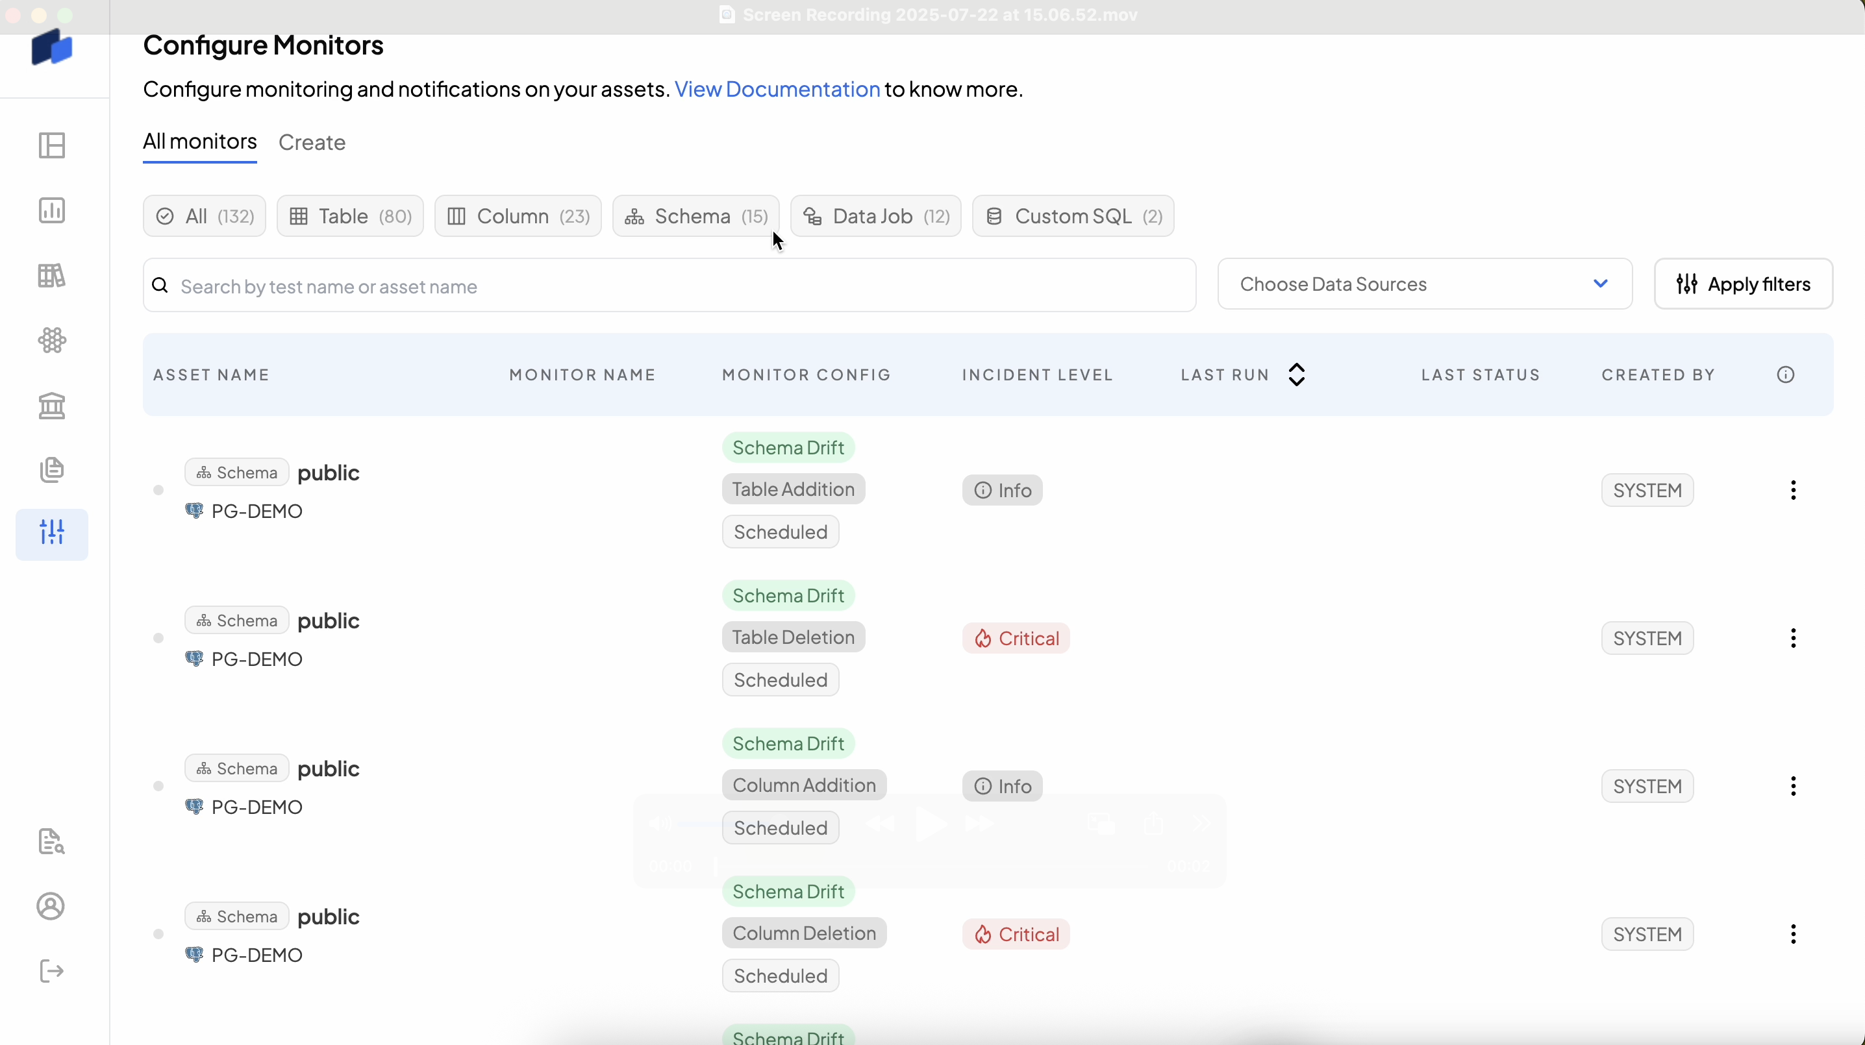Open the table layout sidebar icon
Screen dimensions: 1865x1045
pyautogui.click(x=51, y=145)
